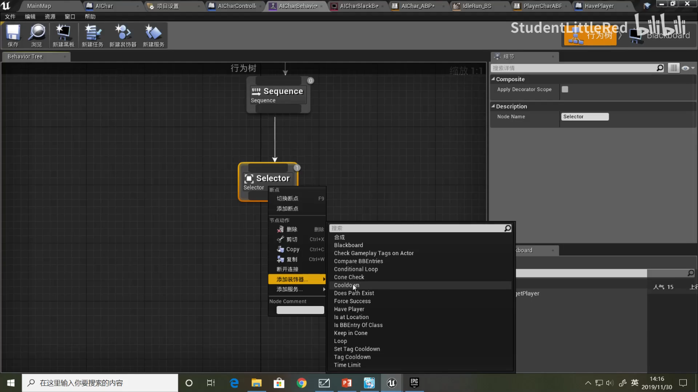The image size is (698, 392).
Task: Open PowerPoint from taskbar
Action: click(x=347, y=383)
